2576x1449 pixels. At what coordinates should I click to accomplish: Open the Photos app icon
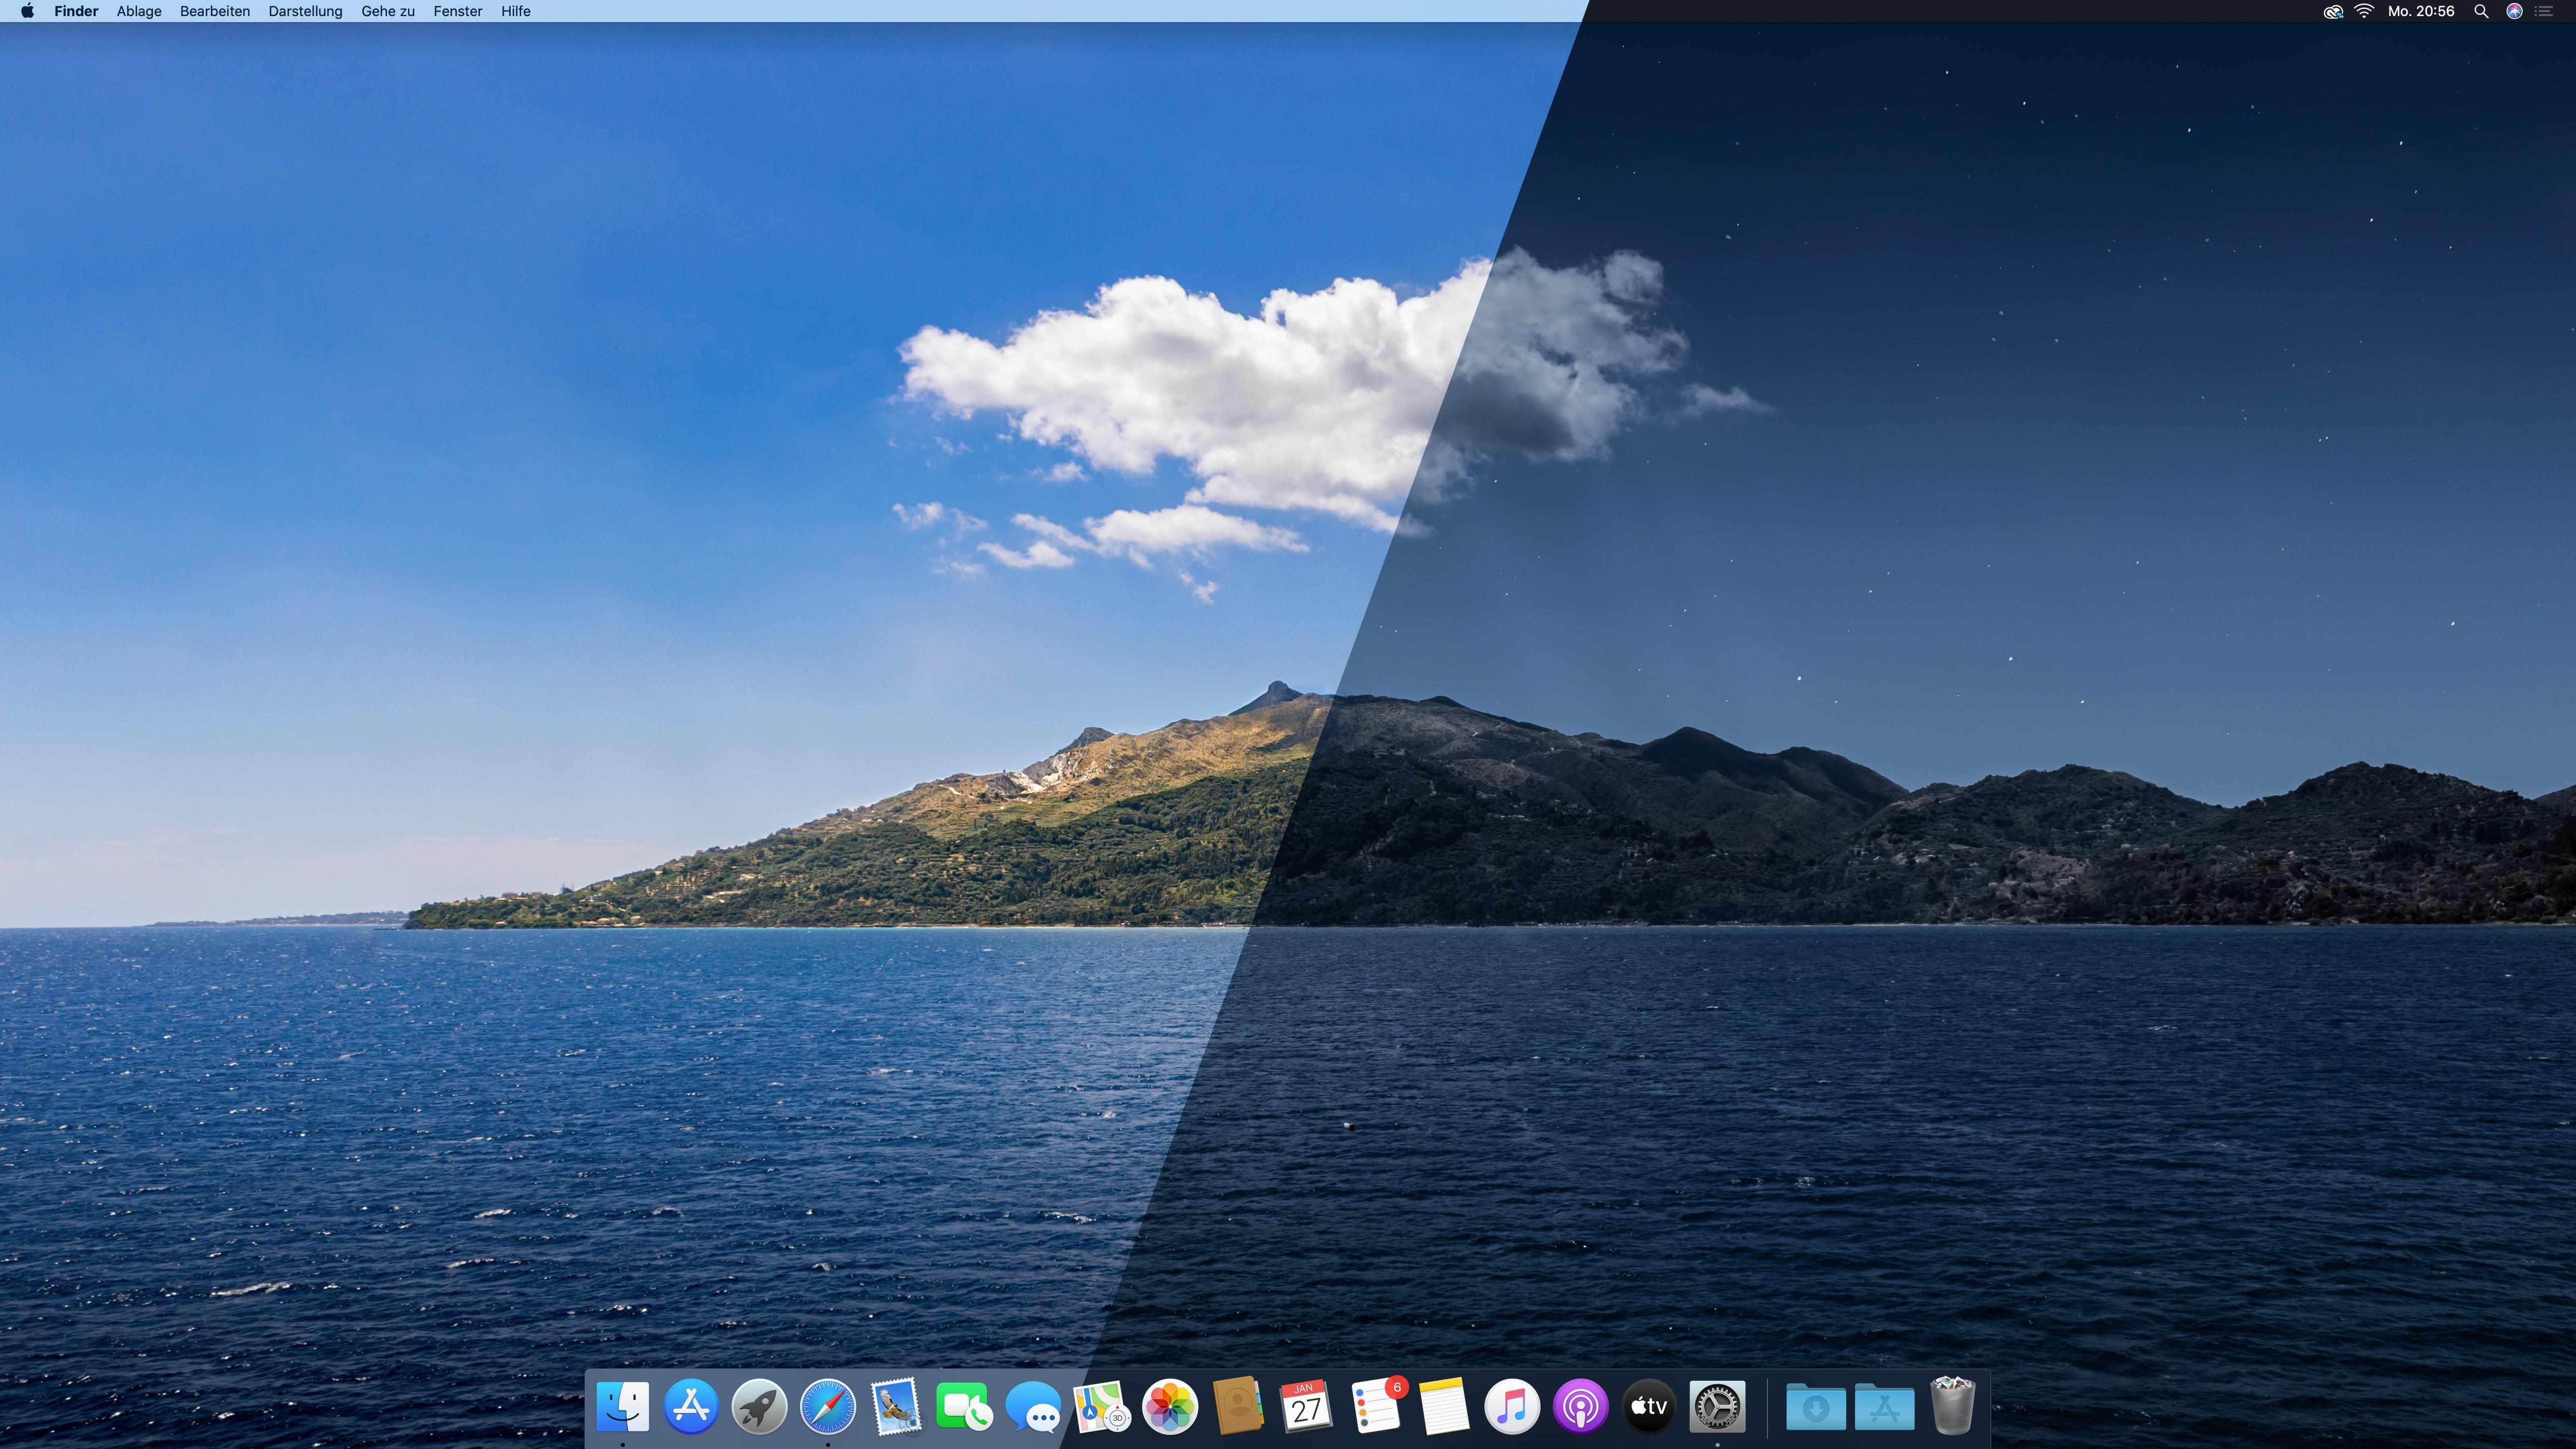pyautogui.click(x=1170, y=1406)
